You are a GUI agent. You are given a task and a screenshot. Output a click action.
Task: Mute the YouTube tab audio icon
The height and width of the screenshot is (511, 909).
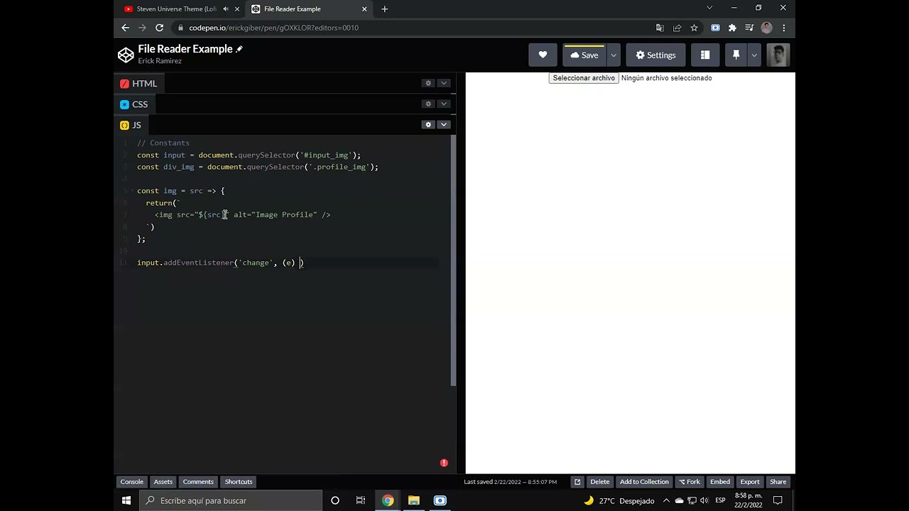tap(226, 9)
